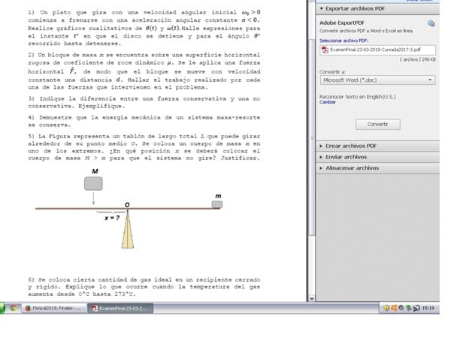Viewport: 451px width, 338px height.
Task: Click the Adobe ExportPDF online service icon
Action: click(x=431, y=23)
